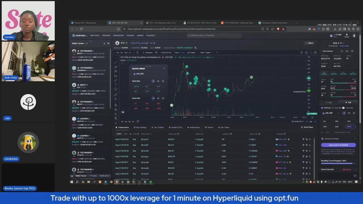The width and height of the screenshot is (363, 204).
Task: Click the Quick Swap button above table
Action: pyautogui.click(x=307, y=127)
